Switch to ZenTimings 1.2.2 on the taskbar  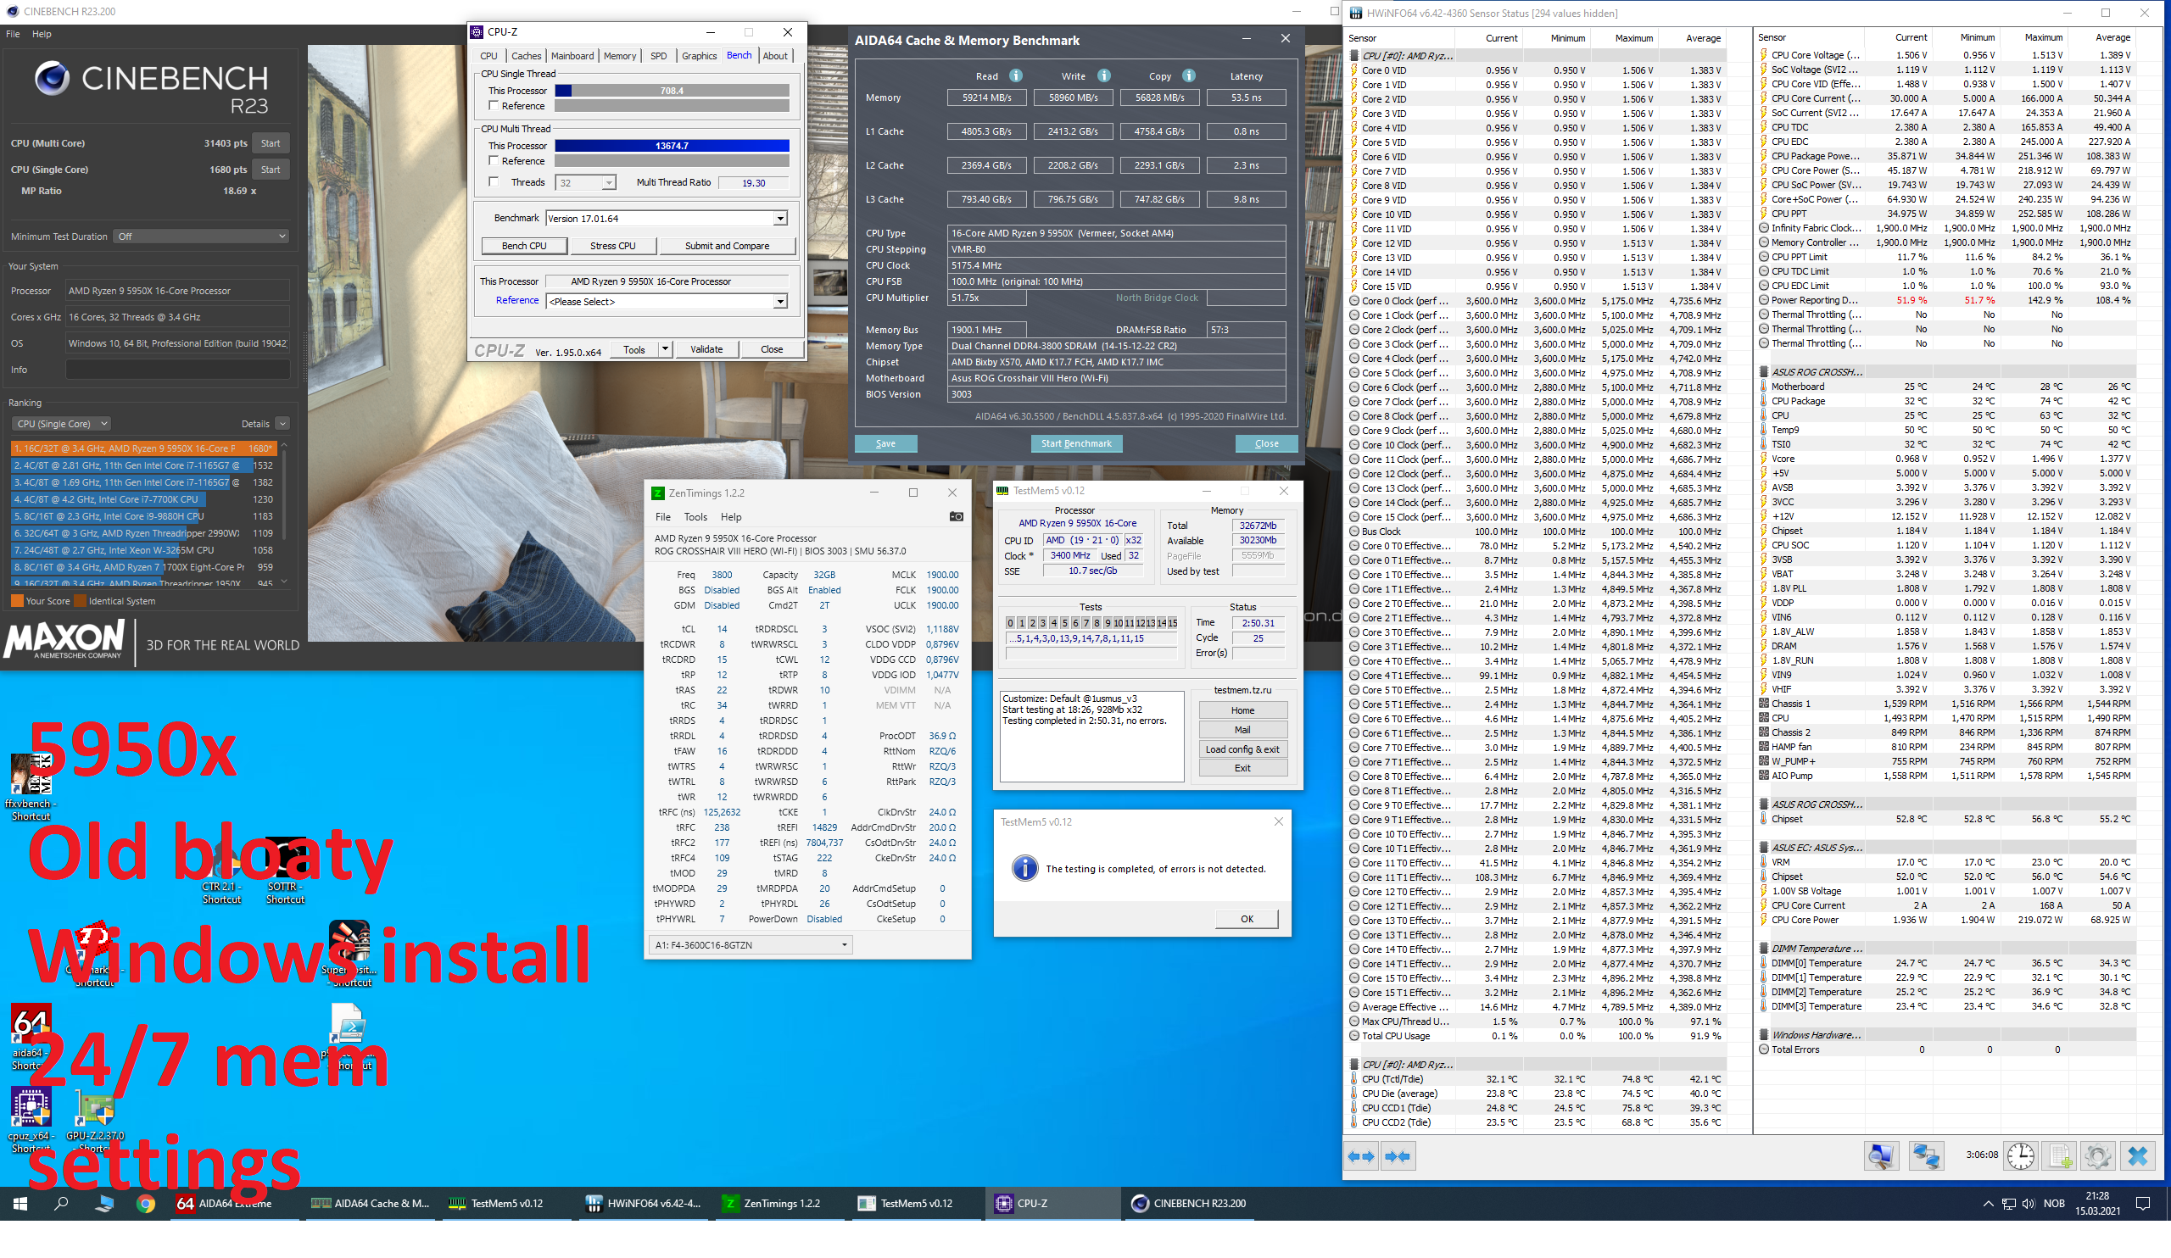779,1204
